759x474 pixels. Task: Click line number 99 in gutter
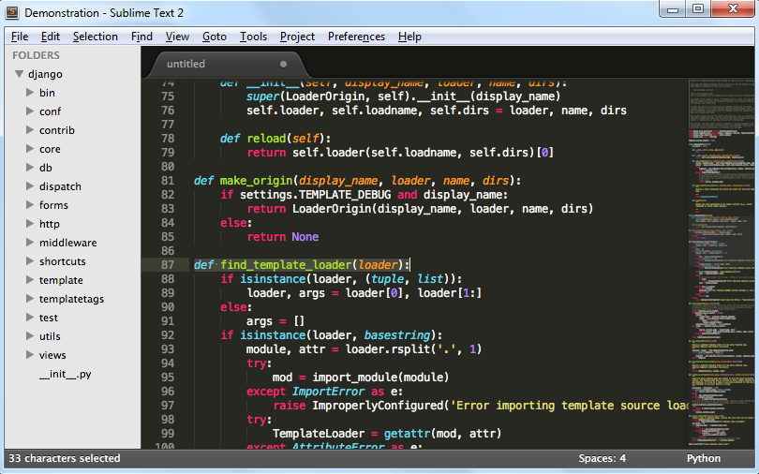click(168, 434)
